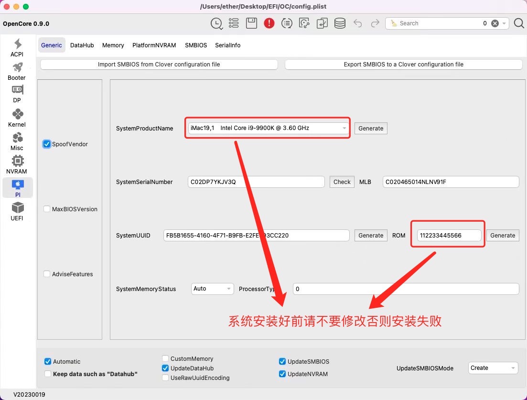Click Check button for serial number
The height and width of the screenshot is (400, 527).
coord(342,182)
